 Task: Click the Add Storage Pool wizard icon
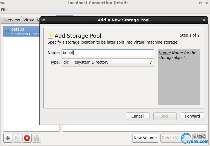(51, 35)
